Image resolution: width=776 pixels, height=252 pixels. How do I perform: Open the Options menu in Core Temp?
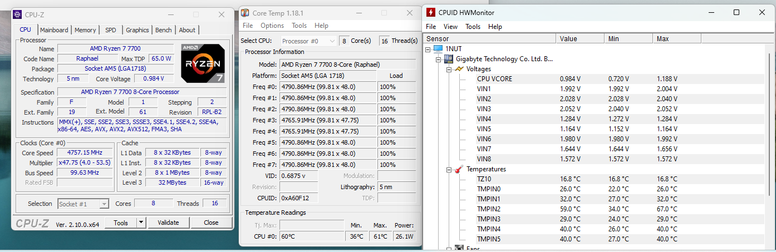[x=272, y=26]
